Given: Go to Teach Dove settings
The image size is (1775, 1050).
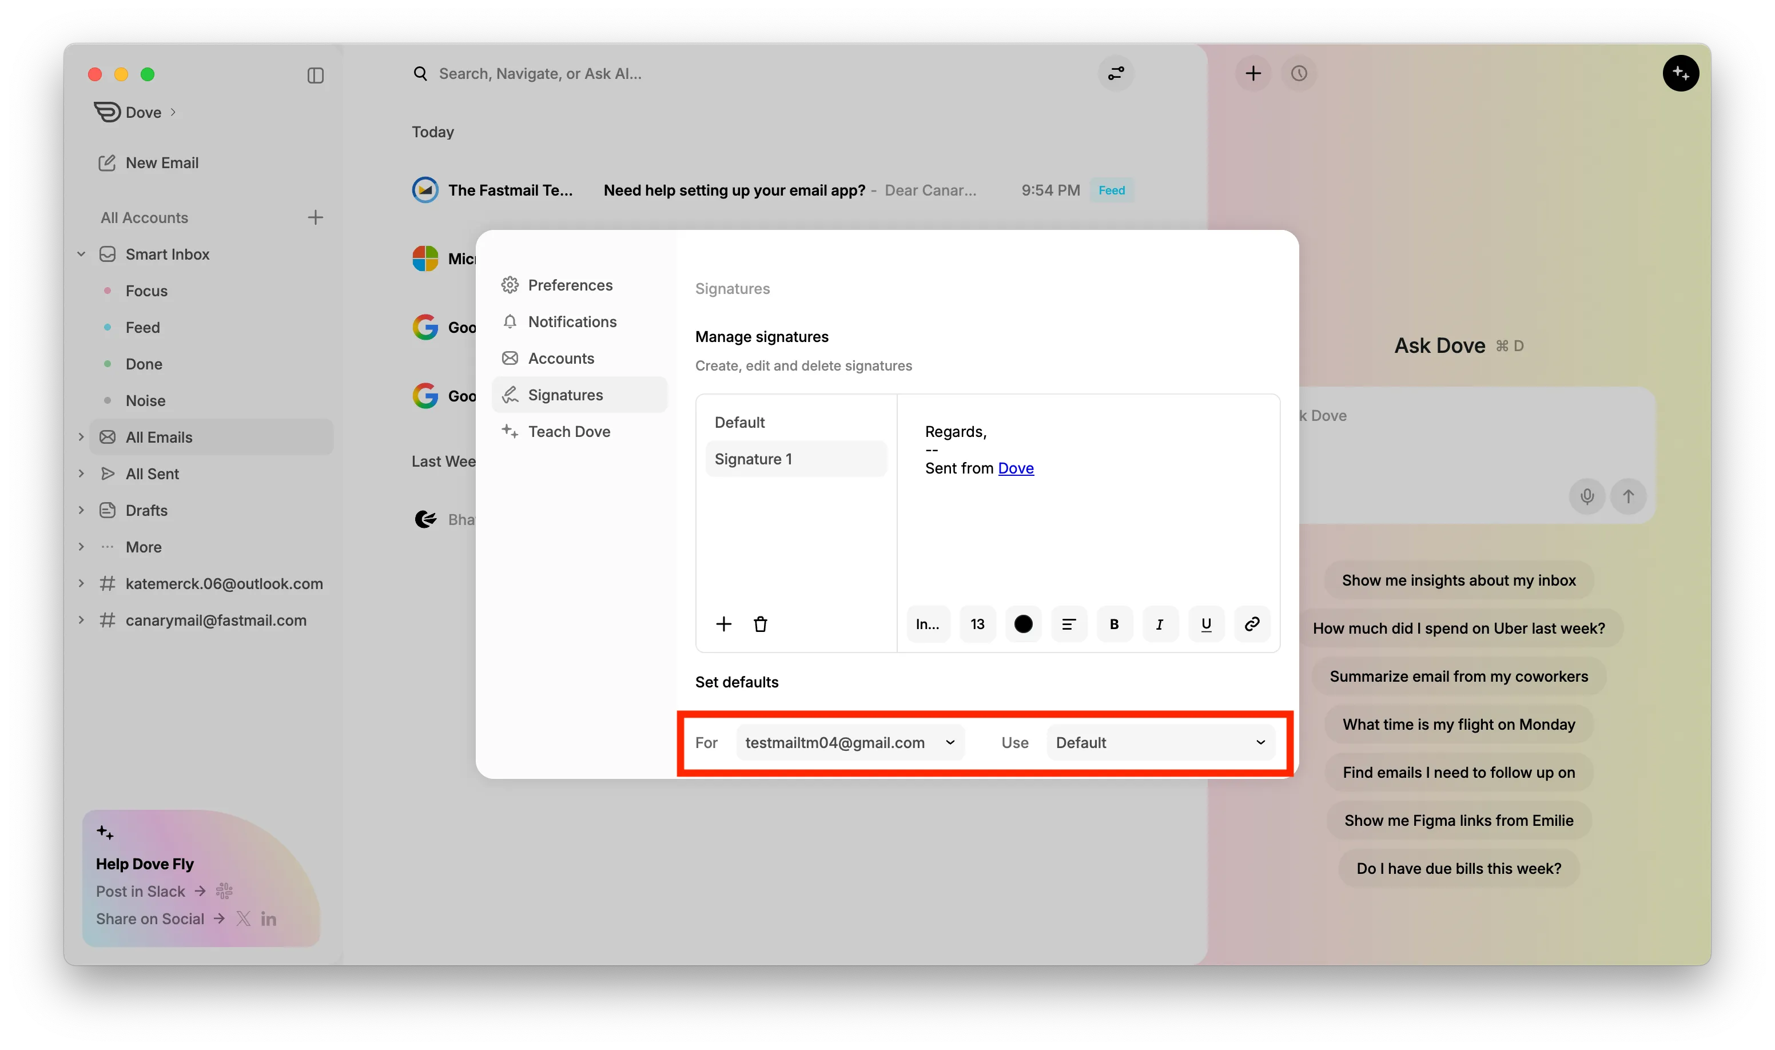Looking at the screenshot, I should (569, 432).
